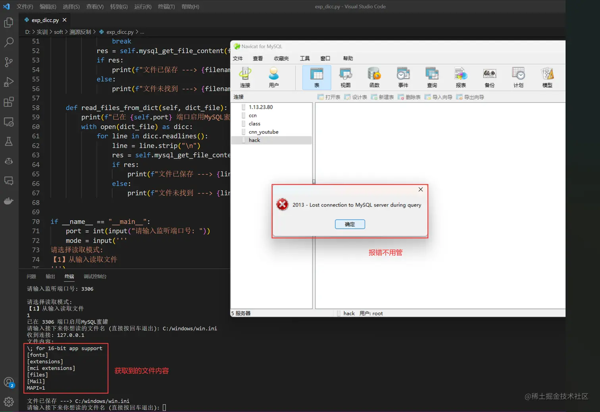Switch to the 问题 panel tab
Viewport: 600px width, 412px height.
(31, 277)
